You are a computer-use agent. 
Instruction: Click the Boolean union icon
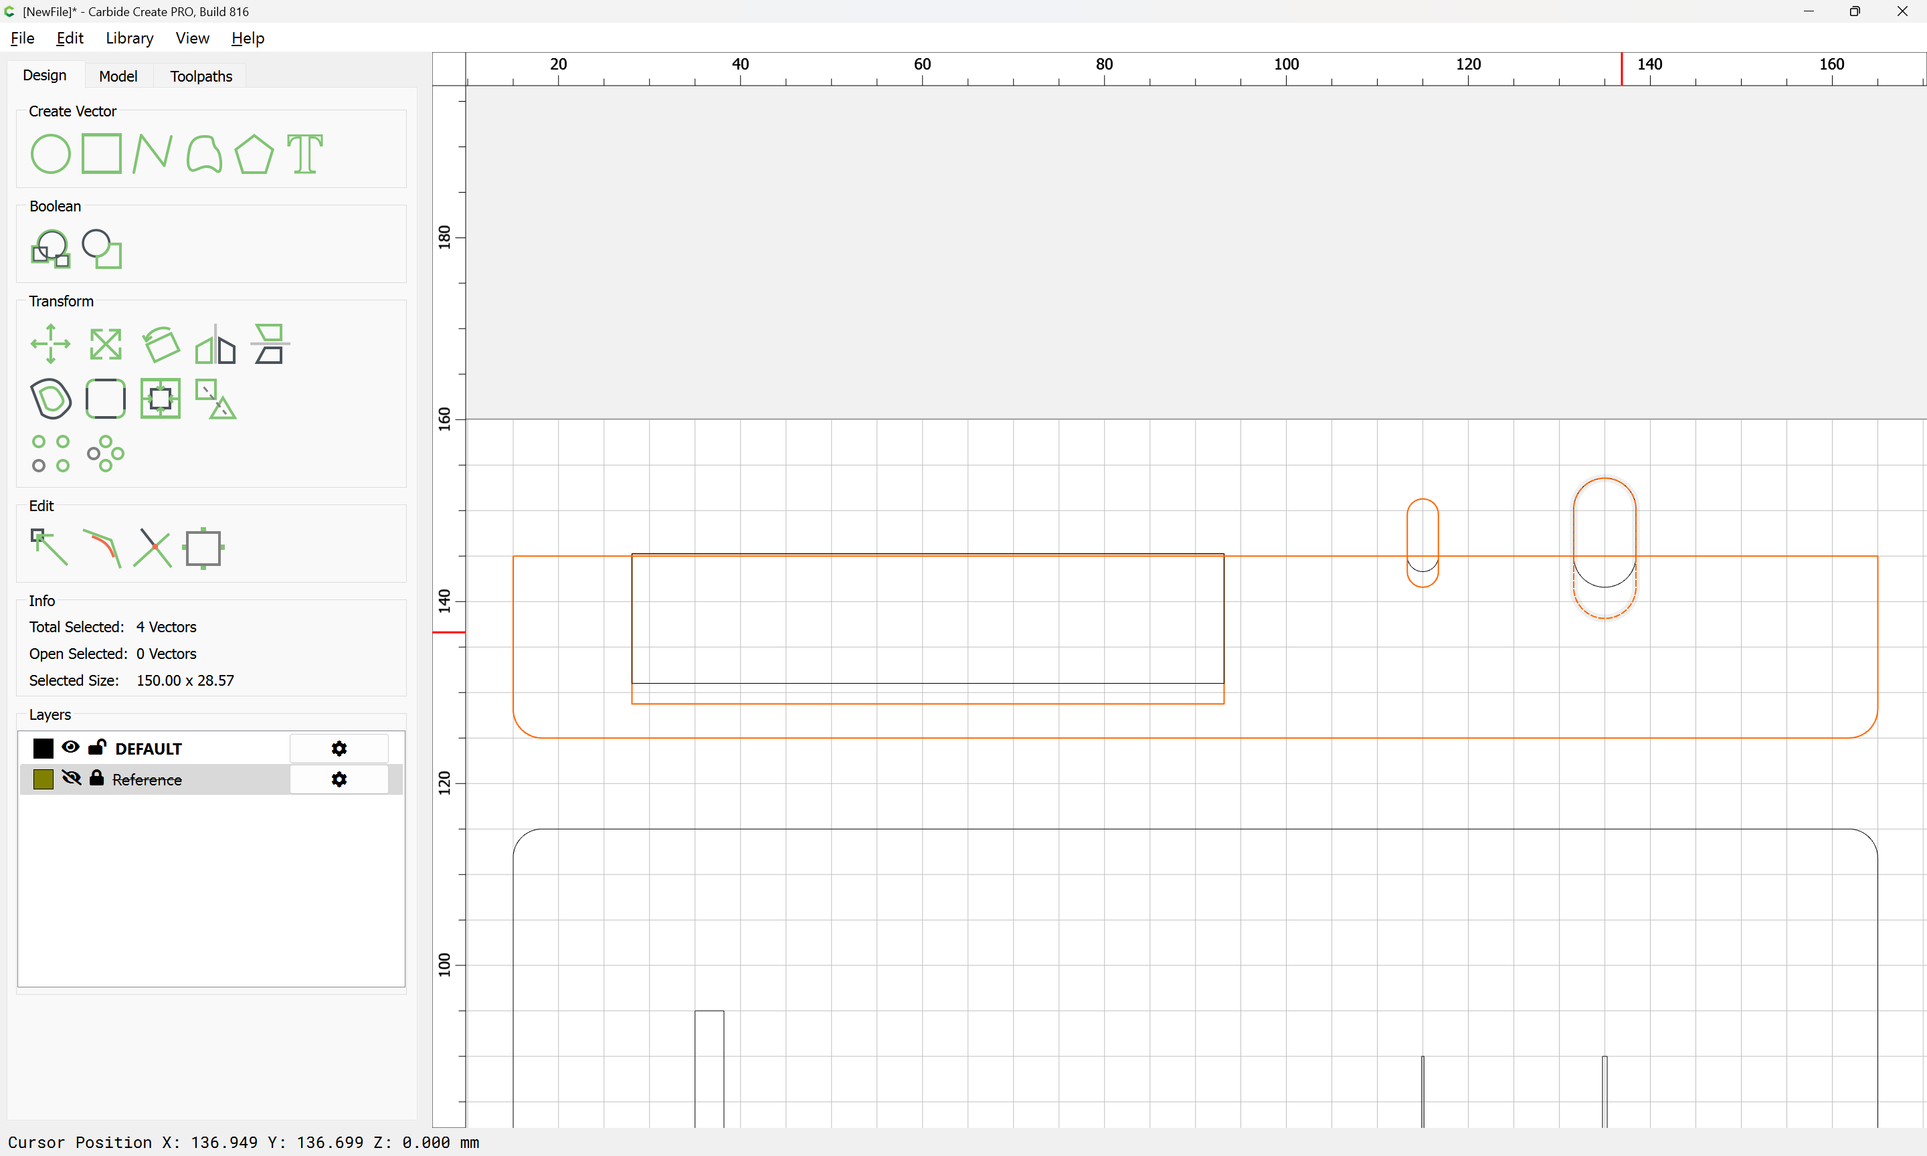click(x=50, y=250)
